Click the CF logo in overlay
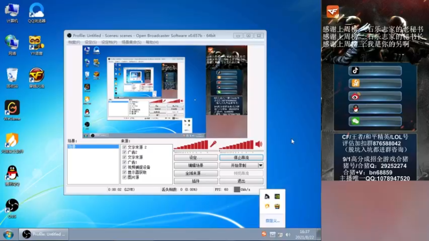 (332, 11)
